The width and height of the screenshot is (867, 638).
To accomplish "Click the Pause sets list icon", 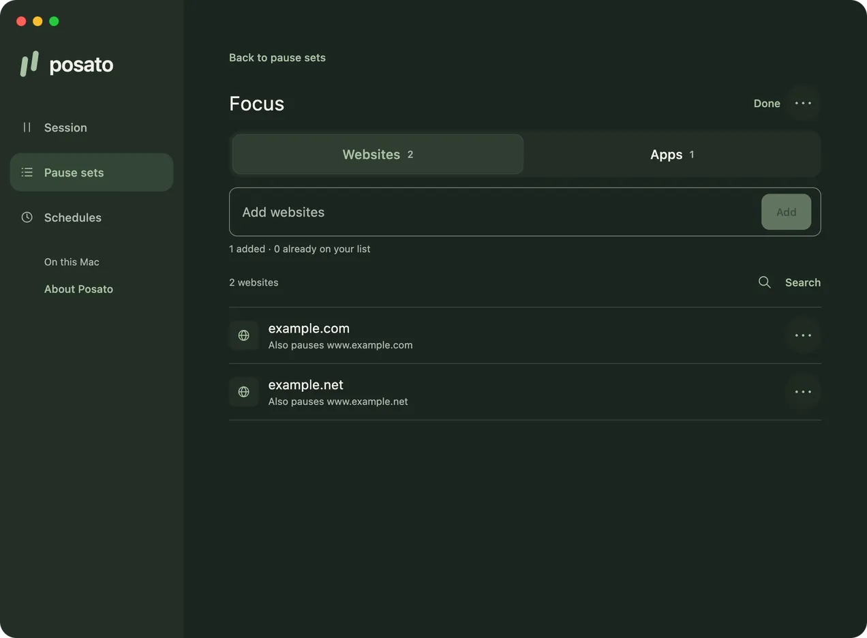I will coord(27,172).
